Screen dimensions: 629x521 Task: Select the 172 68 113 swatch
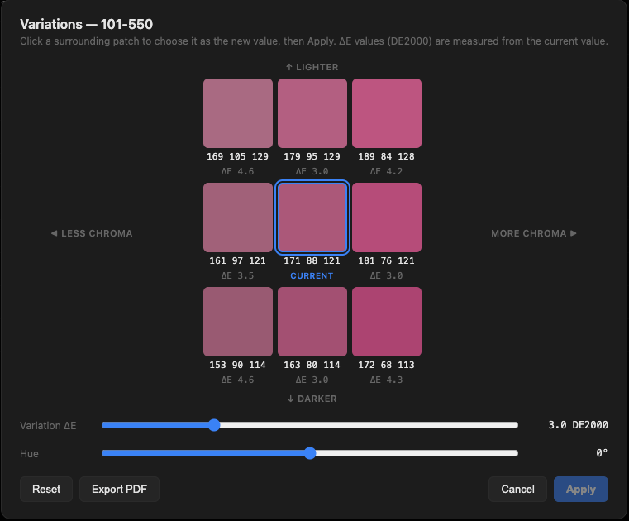[x=387, y=322]
